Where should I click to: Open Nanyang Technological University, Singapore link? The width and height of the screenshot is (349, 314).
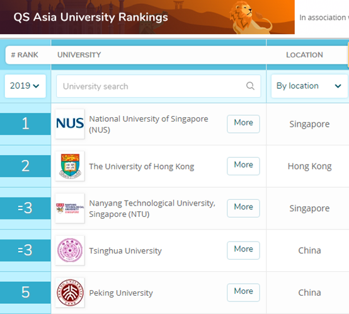pyautogui.click(x=152, y=209)
